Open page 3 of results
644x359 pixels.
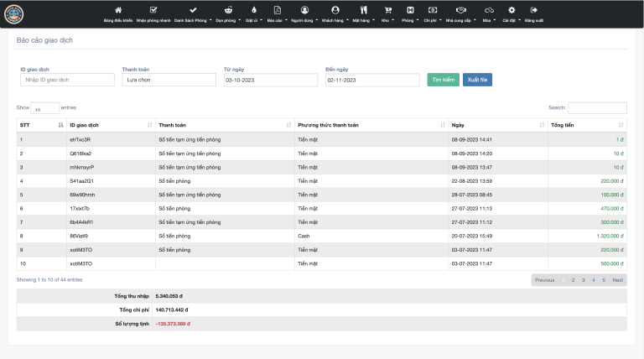(584, 280)
